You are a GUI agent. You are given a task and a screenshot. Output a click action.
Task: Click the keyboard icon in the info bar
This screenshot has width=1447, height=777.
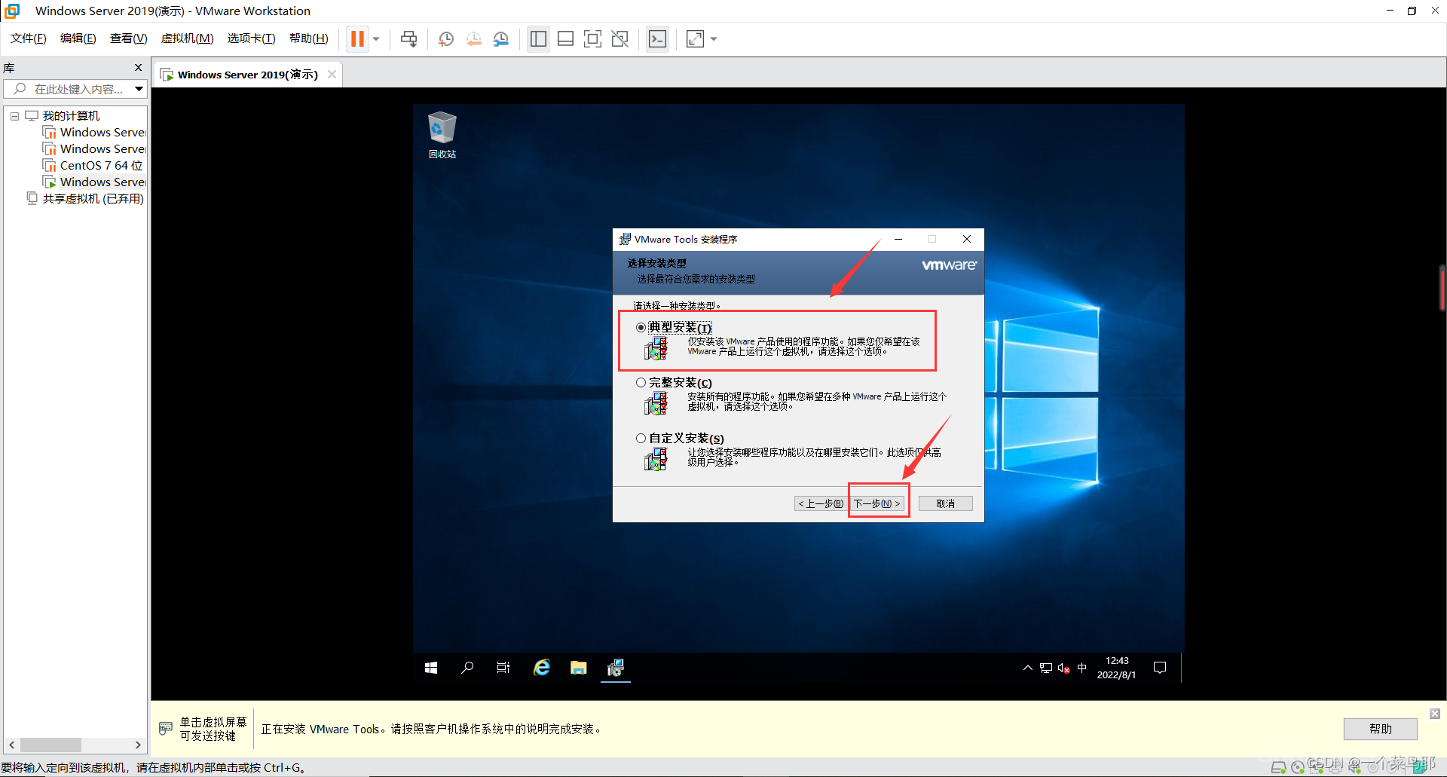tap(166, 729)
